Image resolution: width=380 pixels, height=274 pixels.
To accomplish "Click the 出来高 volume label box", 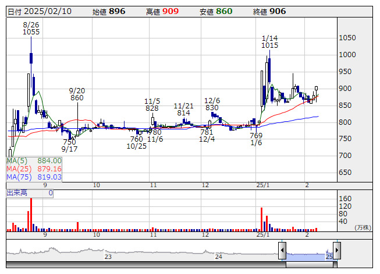I will pyautogui.click(x=30, y=193).
